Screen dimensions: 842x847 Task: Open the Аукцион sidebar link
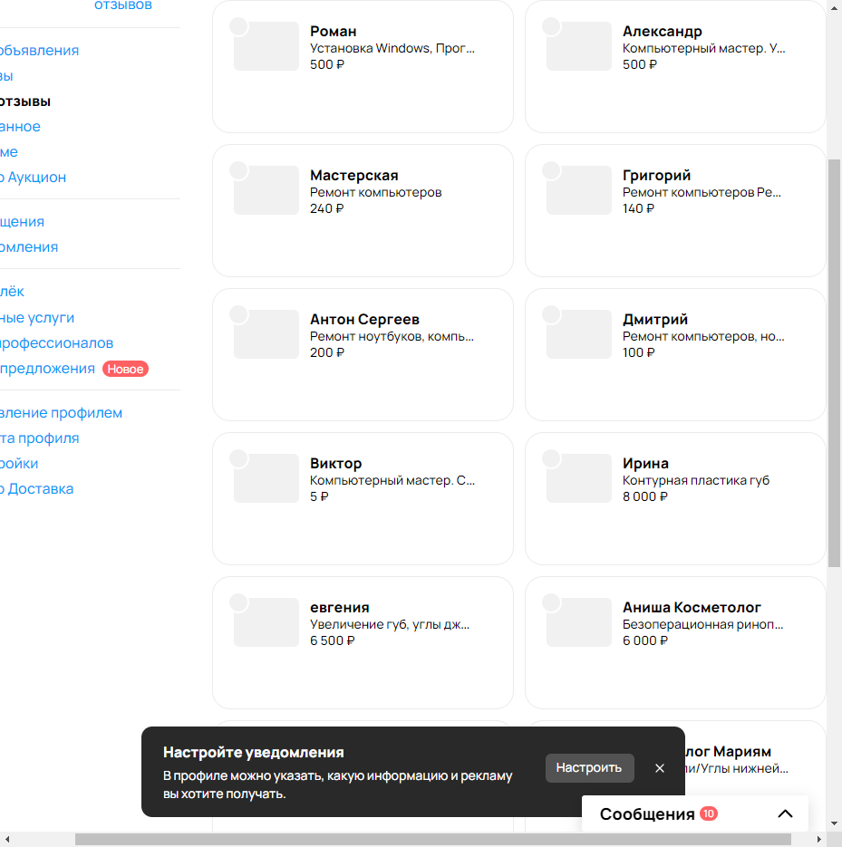[33, 178]
